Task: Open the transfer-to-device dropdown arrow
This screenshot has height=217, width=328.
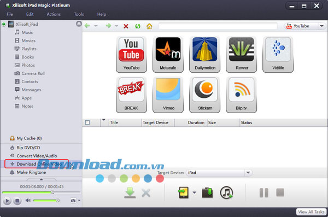Action: point(194,192)
